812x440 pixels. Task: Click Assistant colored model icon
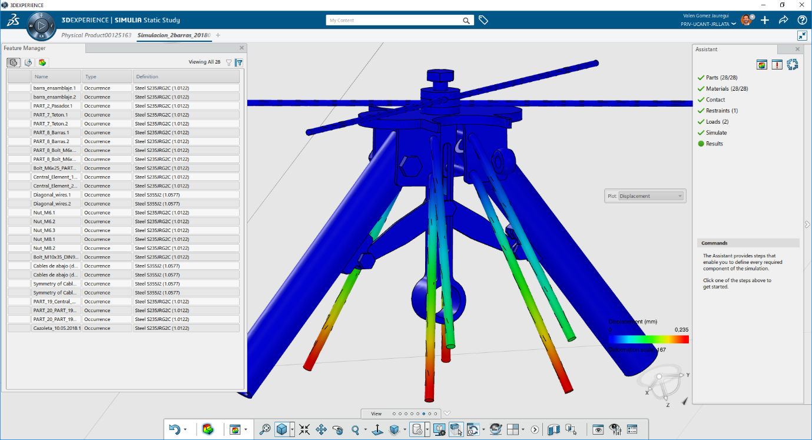(x=762, y=65)
